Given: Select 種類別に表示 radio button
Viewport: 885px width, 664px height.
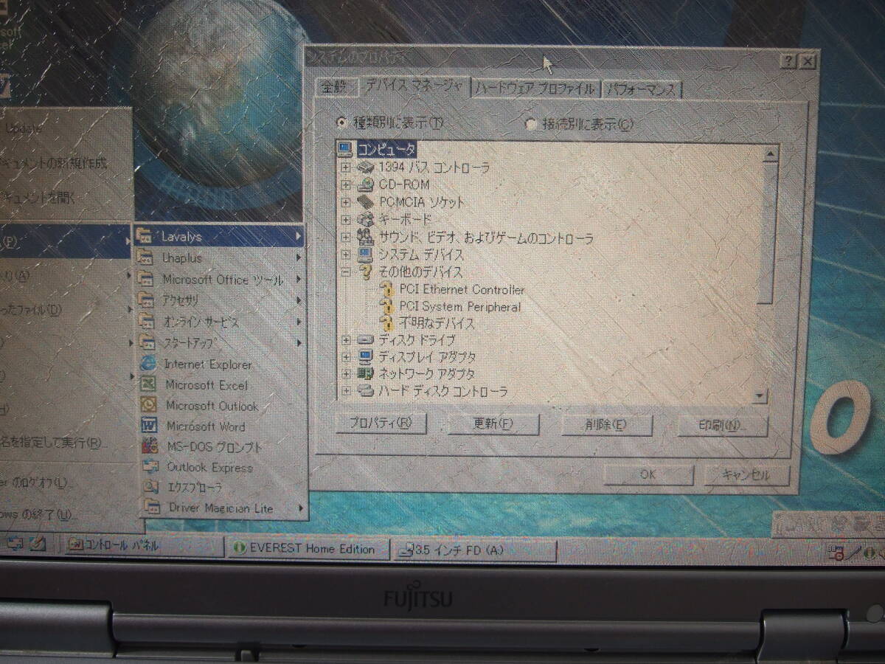Looking at the screenshot, I should pyautogui.click(x=341, y=122).
